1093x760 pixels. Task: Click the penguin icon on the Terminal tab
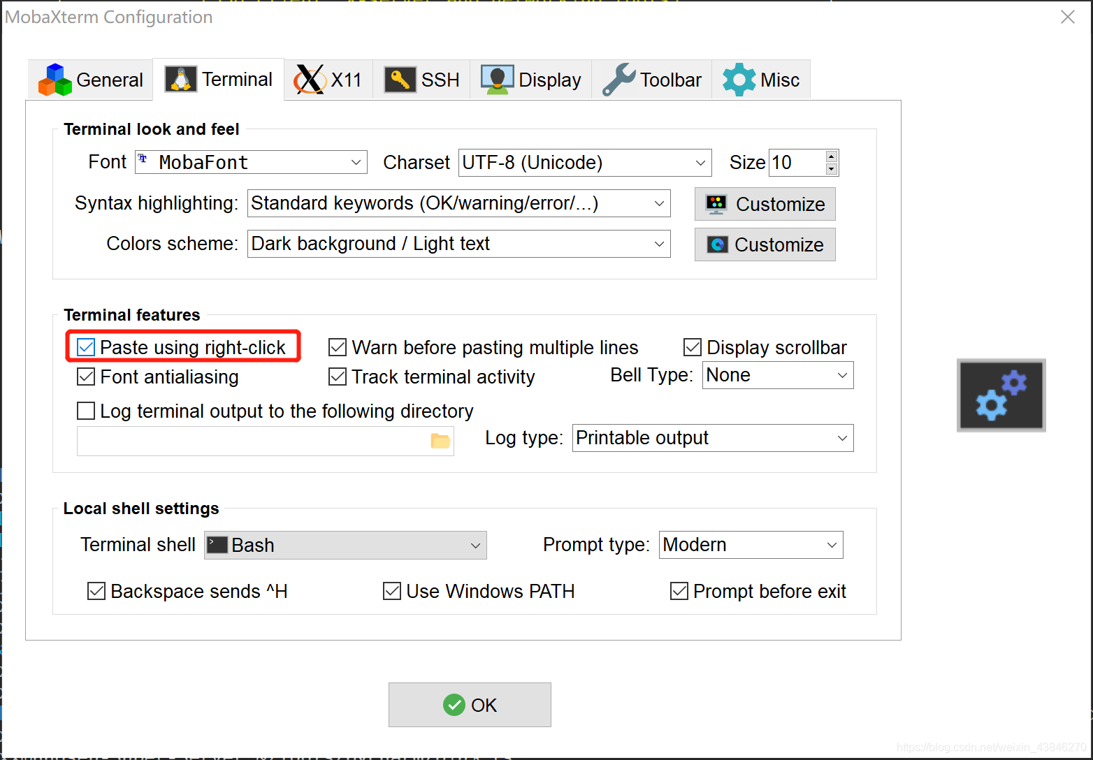181,79
